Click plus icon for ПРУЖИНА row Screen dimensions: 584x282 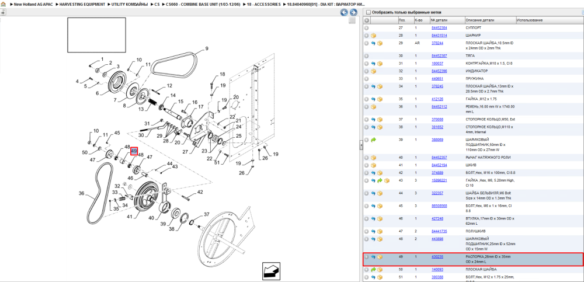[x=367, y=79]
